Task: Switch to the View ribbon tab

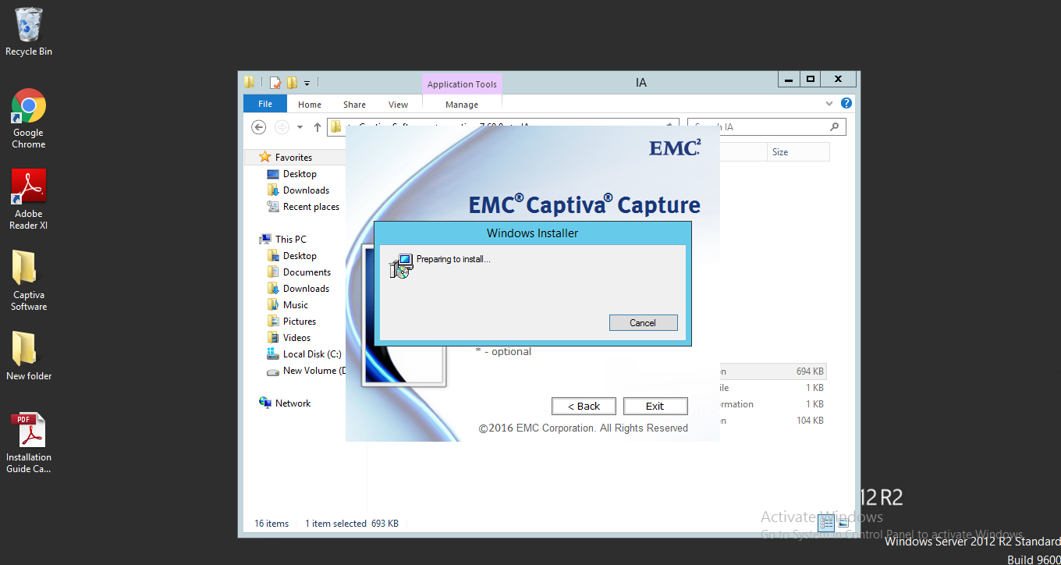Action: (398, 105)
